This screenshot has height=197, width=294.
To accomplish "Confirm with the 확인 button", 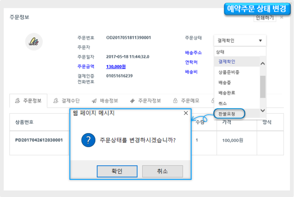I will coord(117,171).
